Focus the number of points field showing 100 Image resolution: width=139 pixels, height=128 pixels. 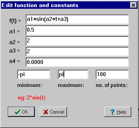[112, 74]
